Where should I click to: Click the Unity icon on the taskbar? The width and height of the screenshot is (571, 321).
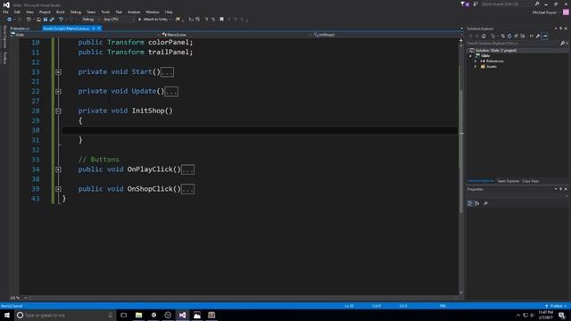(x=153, y=315)
